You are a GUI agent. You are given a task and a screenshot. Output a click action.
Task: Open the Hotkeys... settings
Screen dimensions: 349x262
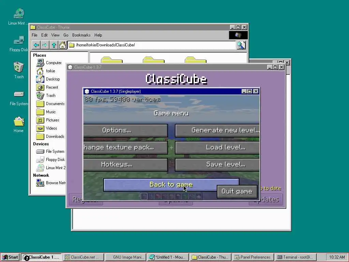coord(125,165)
